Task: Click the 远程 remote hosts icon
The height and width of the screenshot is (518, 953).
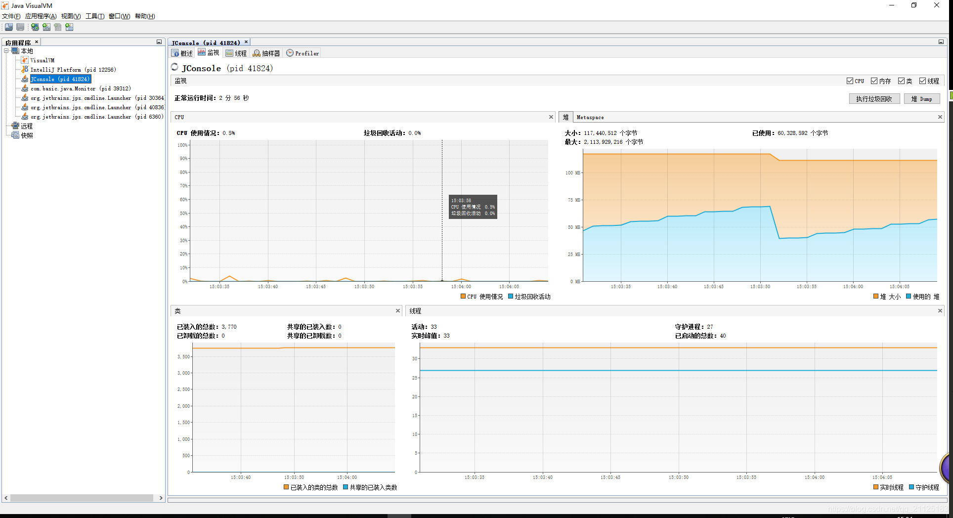Action: [x=15, y=126]
